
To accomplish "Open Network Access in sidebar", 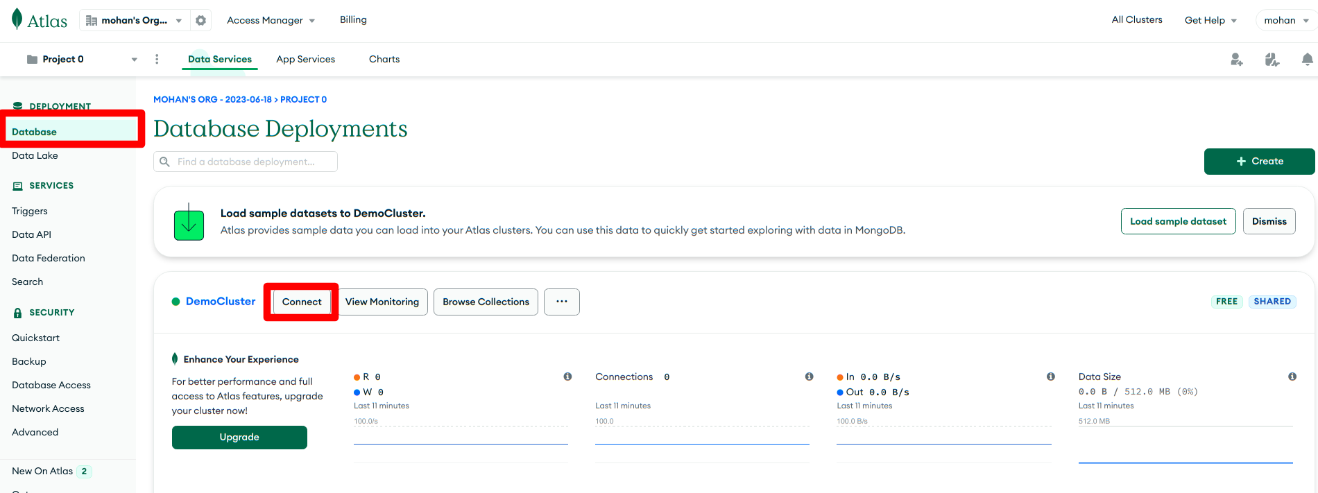I will click(x=48, y=408).
